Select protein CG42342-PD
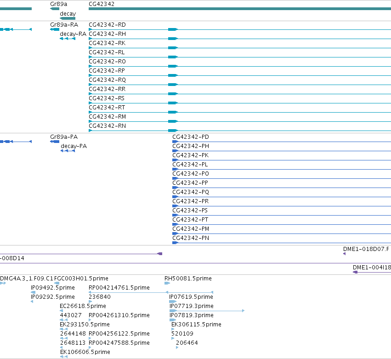Viewport: 391px width, 359px height. [x=191, y=137]
